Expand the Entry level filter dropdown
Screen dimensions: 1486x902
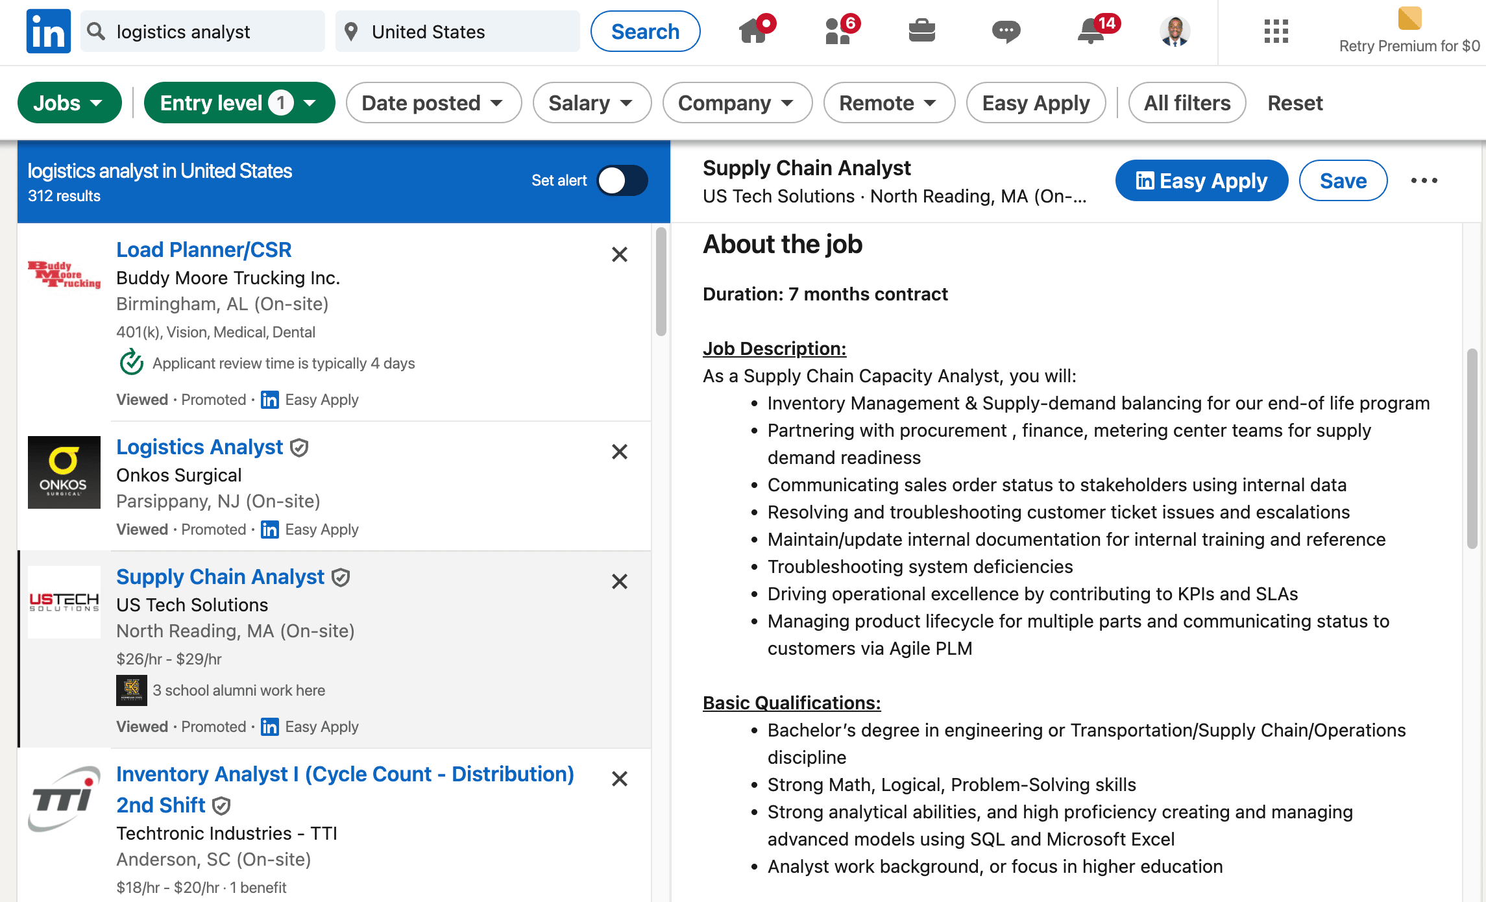tap(239, 103)
